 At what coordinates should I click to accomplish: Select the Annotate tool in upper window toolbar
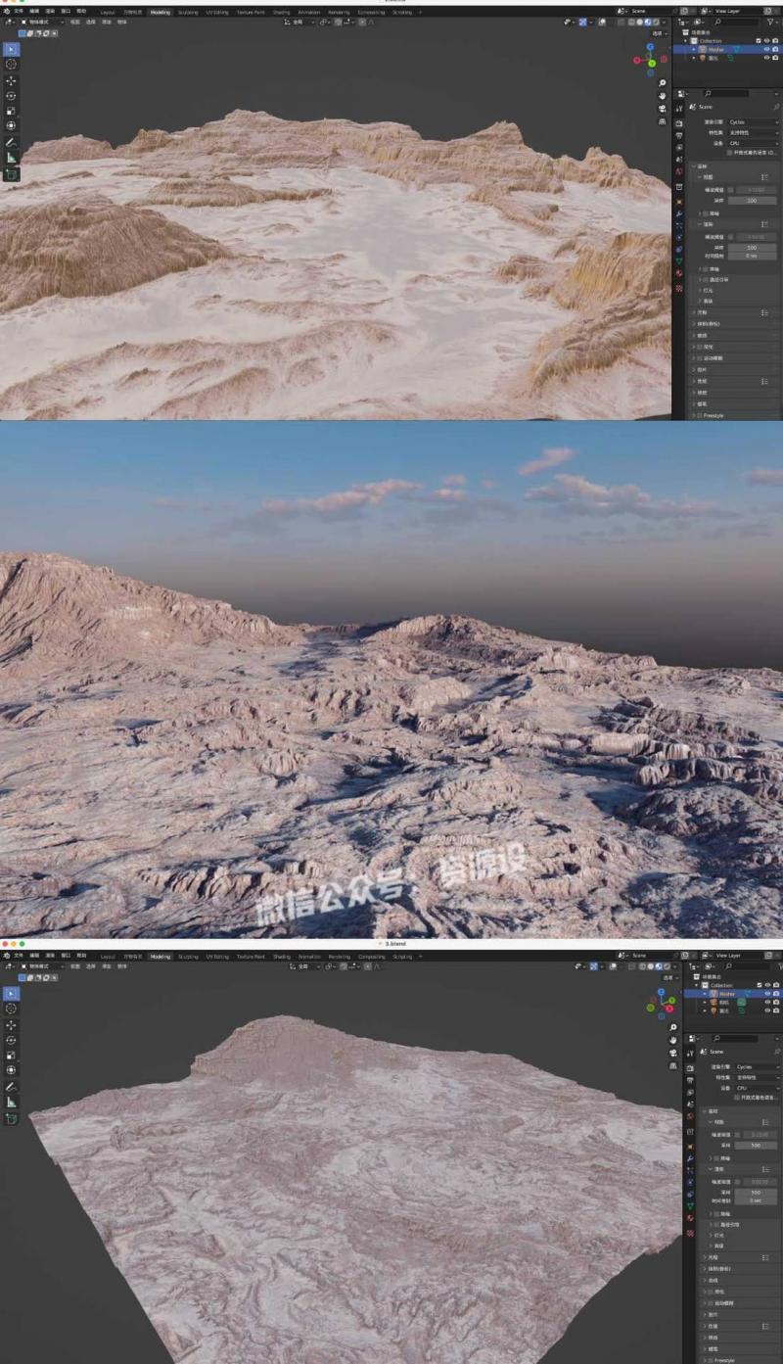click(x=11, y=142)
